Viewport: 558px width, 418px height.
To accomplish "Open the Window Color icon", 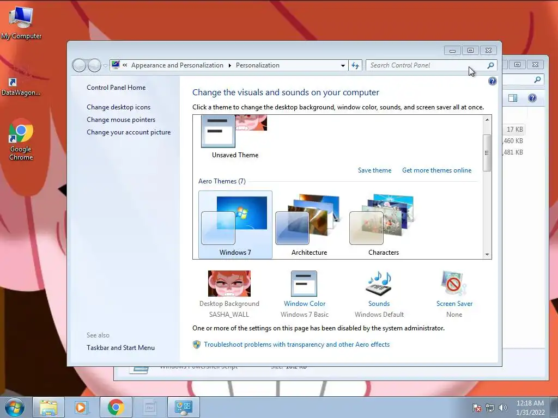I will click(304, 283).
